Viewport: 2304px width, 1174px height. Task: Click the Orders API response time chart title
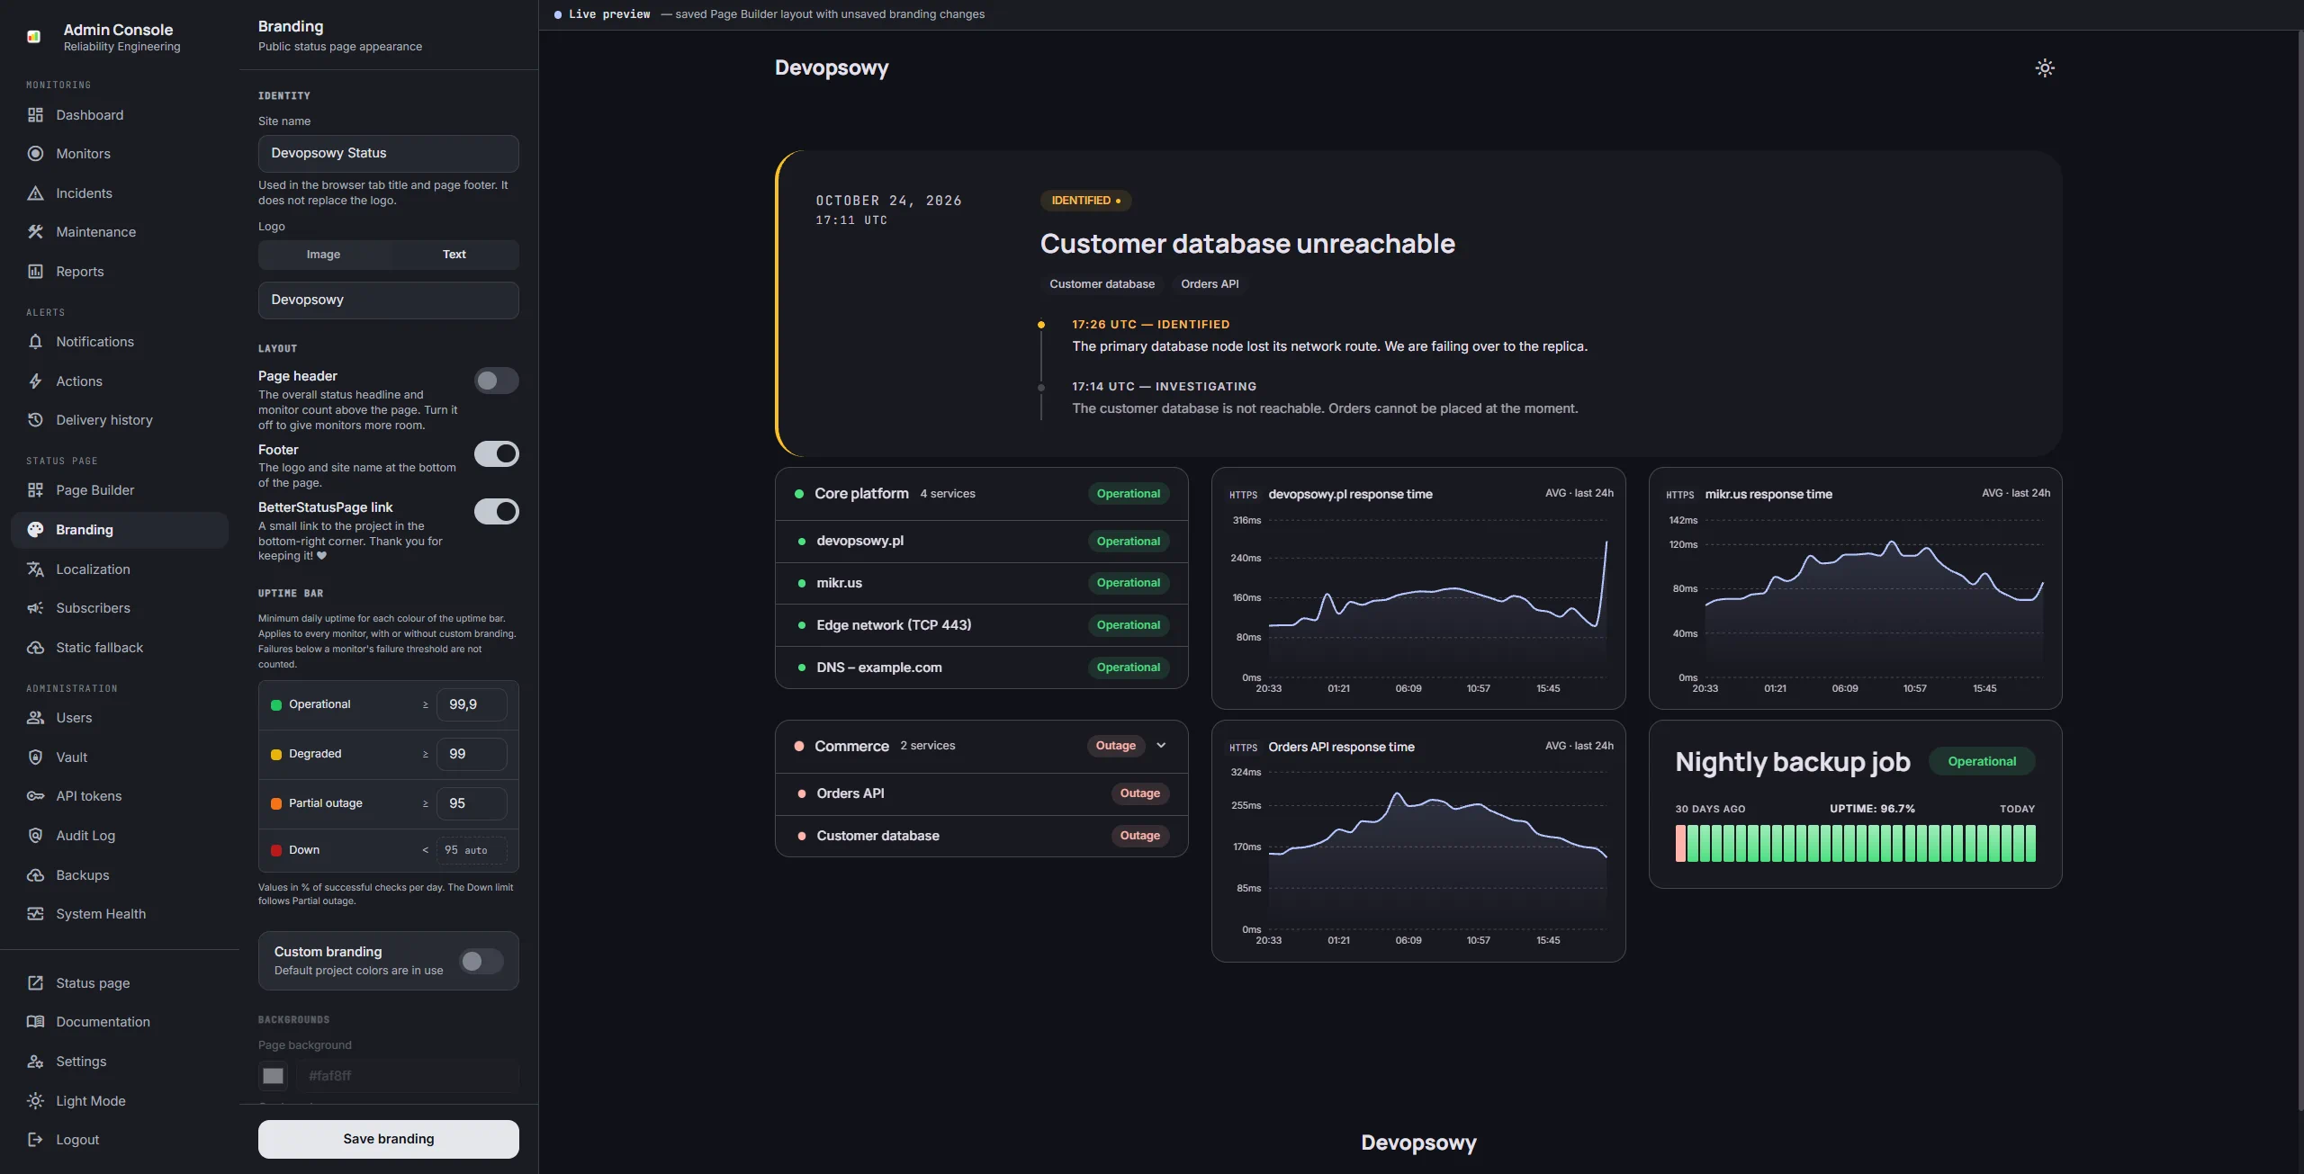point(1341,748)
